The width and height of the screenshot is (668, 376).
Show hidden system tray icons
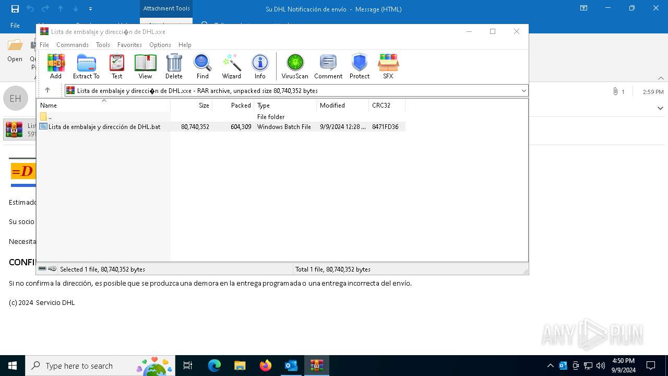[x=551, y=366]
